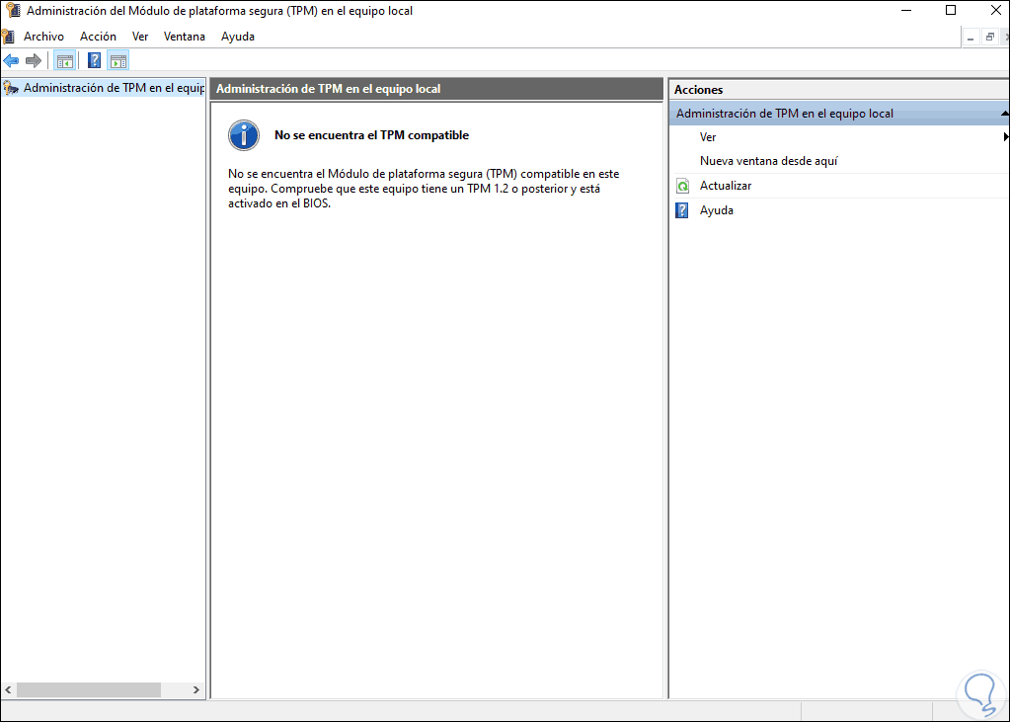The height and width of the screenshot is (722, 1010).
Task: Click Ayuda in the Acciones pane
Action: point(716,210)
